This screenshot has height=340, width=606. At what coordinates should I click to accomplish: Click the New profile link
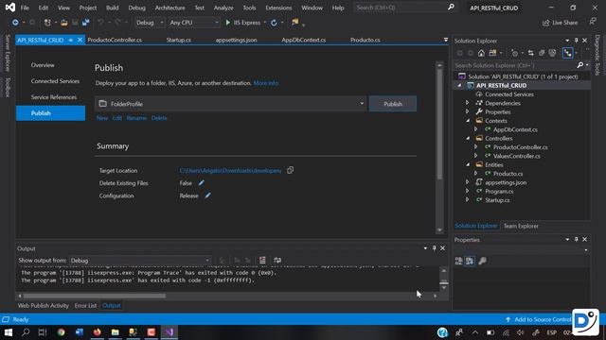pos(102,118)
